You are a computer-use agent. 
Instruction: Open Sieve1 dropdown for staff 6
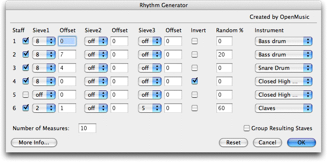pyautogui.click(x=44, y=108)
